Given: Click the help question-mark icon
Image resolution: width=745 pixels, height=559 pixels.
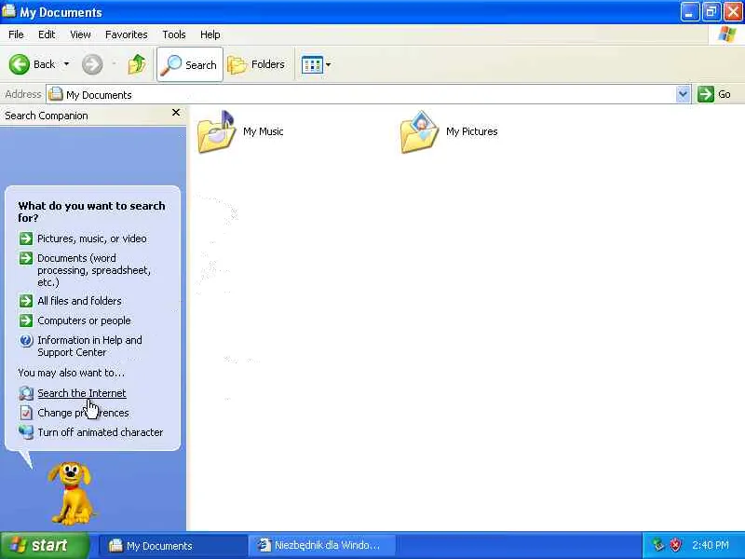Looking at the screenshot, I should pos(26,340).
